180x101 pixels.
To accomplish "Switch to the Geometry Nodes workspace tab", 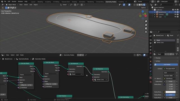I will (x=111, y=2).
